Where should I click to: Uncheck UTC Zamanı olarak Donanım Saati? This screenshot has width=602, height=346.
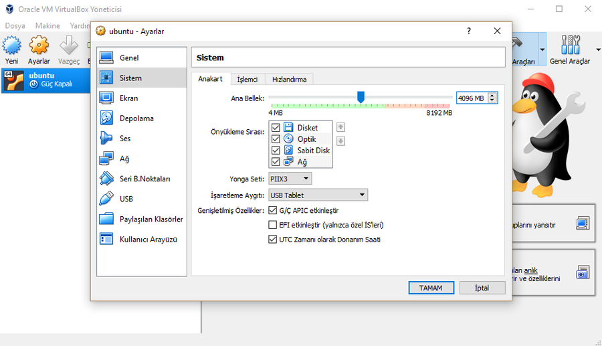click(273, 239)
